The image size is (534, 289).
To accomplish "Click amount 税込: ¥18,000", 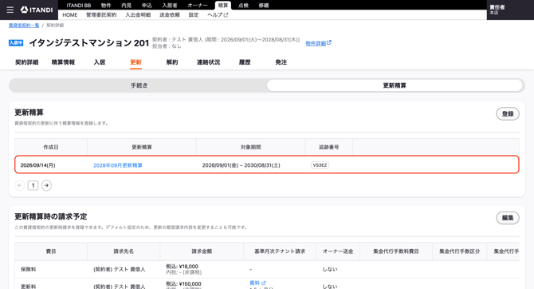I will pyautogui.click(x=182, y=267).
